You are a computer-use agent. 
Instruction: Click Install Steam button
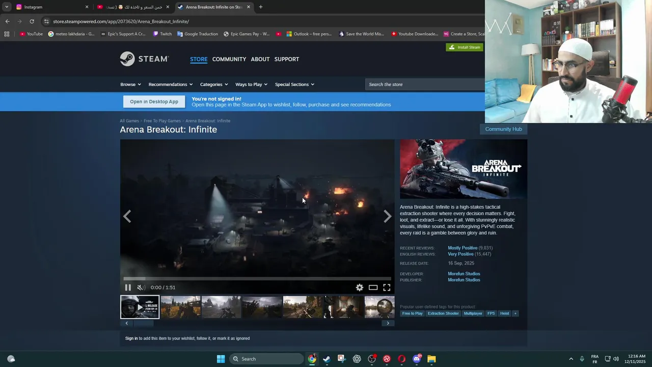[x=465, y=47]
